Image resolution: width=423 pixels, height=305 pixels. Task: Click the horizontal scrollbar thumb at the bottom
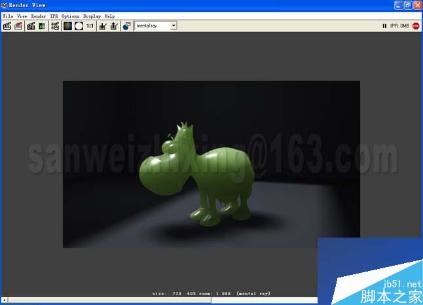coord(110,300)
